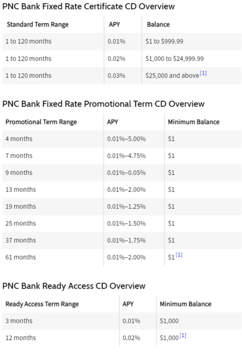Click the PNC Bank Ready Access CD Overview heading
This screenshot has height=355, width=242.
74,286
